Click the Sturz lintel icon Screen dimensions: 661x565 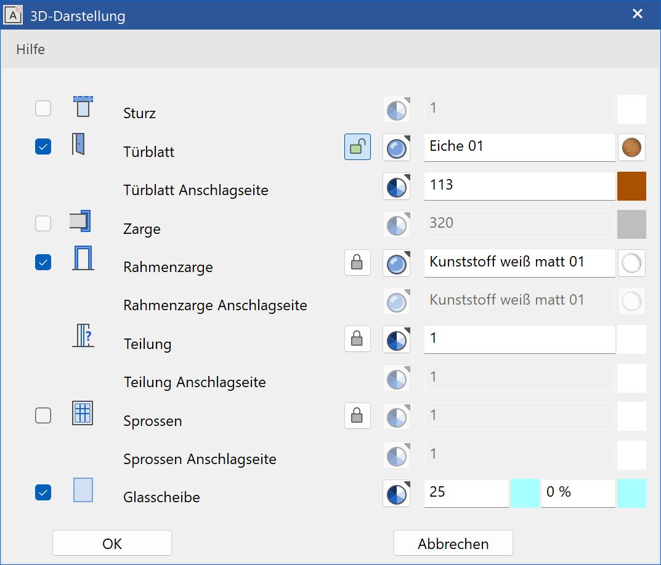click(x=83, y=106)
